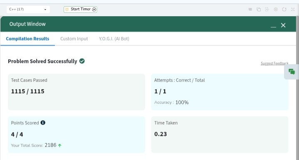This screenshot has width=299, height=160.
Task: Click the 'Time Taken' label
Action: 166,123
